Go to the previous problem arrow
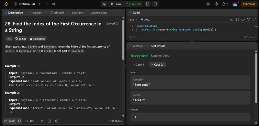 [40, 4]
